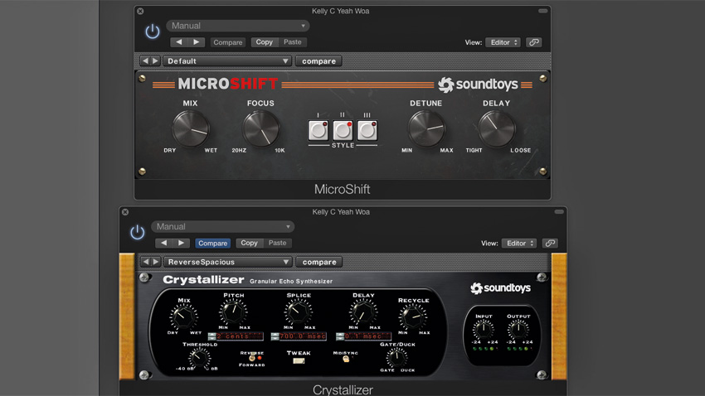Click the 700.0 msec splice value field
This screenshot has height=396, width=705.
tap(303, 336)
